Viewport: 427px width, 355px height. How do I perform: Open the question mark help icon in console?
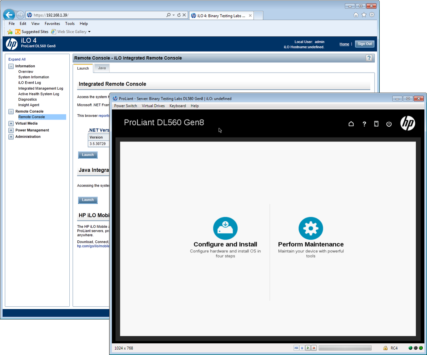click(364, 124)
